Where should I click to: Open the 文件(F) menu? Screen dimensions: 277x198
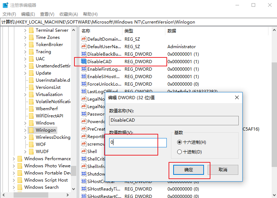tap(9, 14)
